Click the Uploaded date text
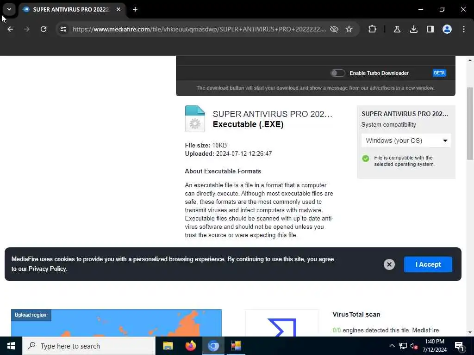 point(228,153)
